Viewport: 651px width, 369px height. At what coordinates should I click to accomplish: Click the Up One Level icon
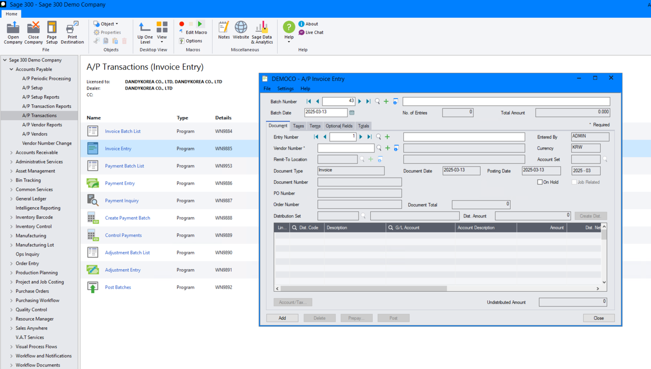pyautogui.click(x=145, y=32)
